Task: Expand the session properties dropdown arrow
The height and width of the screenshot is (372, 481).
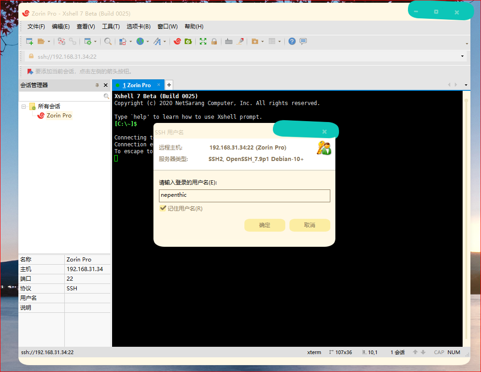Action: click(96, 41)
